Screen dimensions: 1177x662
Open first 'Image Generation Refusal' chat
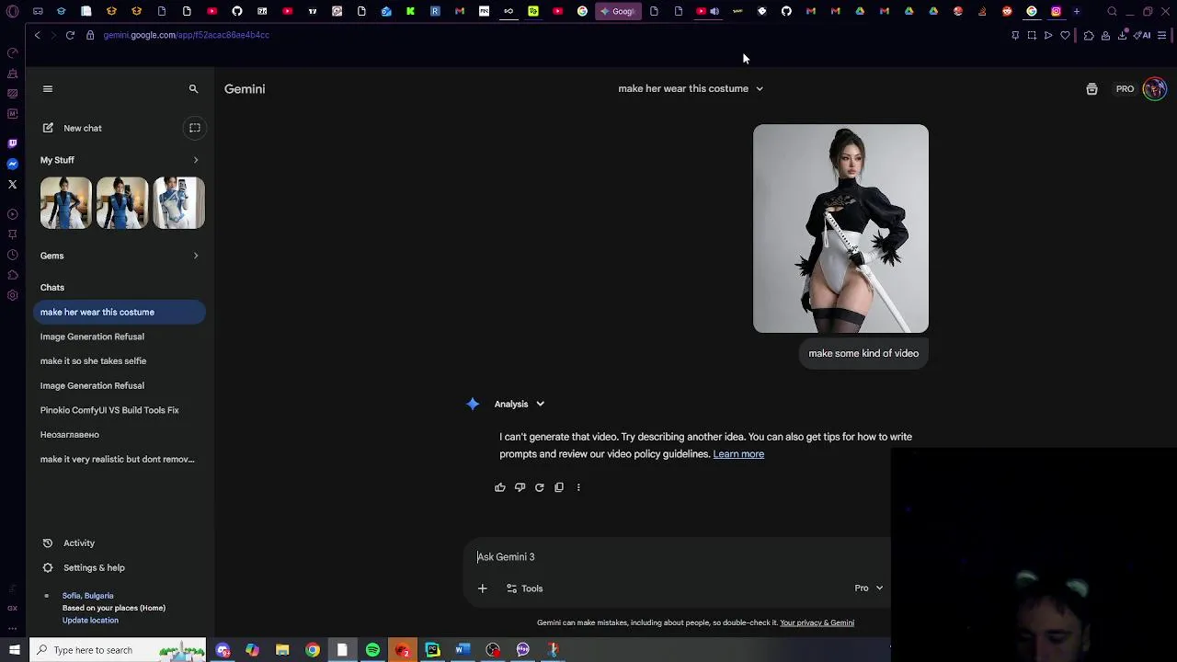click(x=120, y=337)
